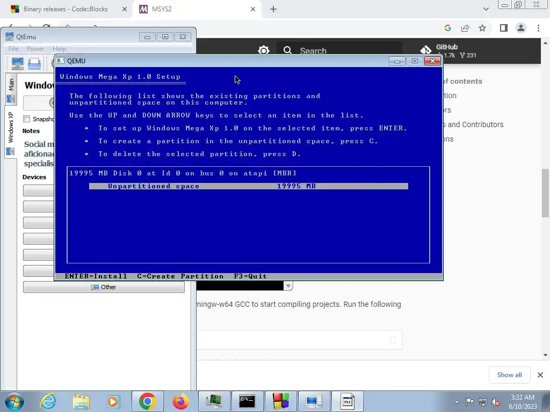Screen dimensions: 550x412
Task: Open Firefox from the taskbar
Action: pos(181,401)
